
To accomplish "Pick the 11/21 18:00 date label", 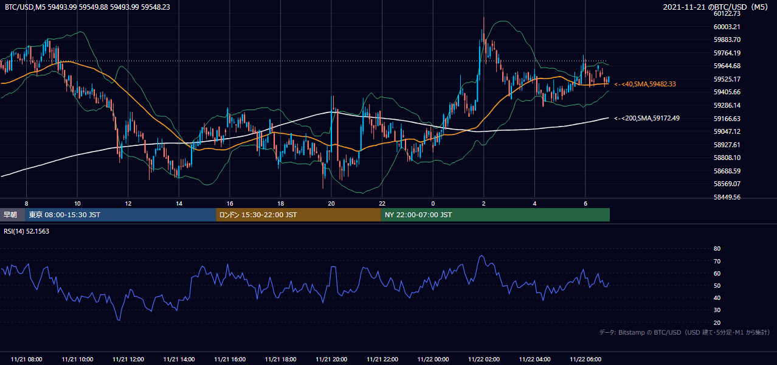I will click(280, 360).
